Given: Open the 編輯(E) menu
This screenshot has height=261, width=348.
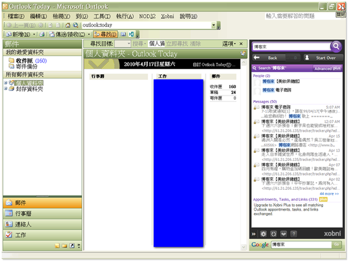Looking at the screenshot, I should click(x=38, y=16).
